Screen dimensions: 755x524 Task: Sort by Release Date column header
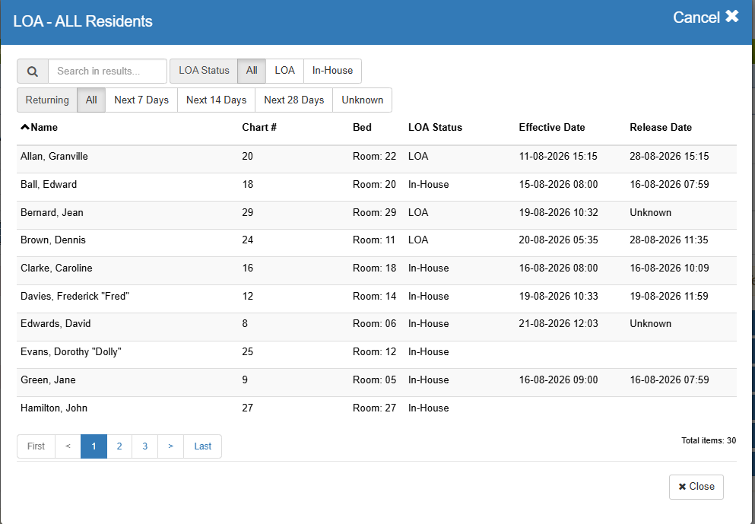tap(661, 128)
